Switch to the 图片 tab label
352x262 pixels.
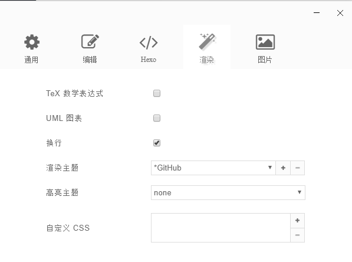(265, 60)
